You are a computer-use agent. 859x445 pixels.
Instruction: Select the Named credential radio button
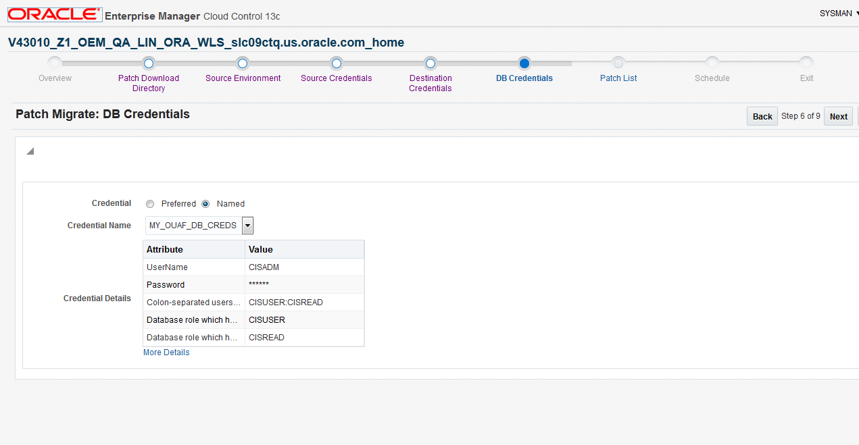click(205, 204)
